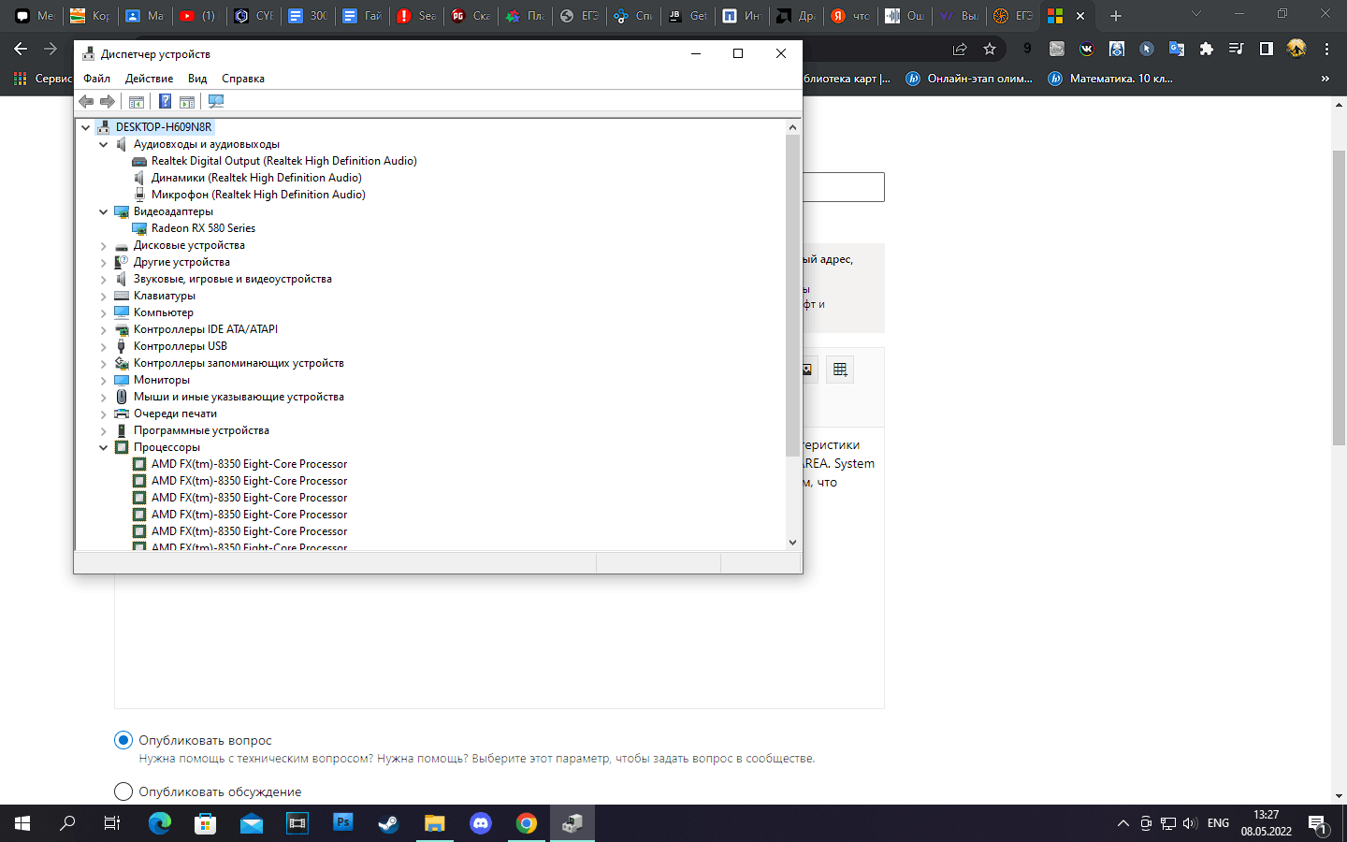Image resolution: width=1347 pixels, height=842 pixels.
Task: Click Device Manager scroll down arrow
Action: 792,542
